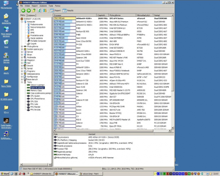Open the Plik menu
Image resolution: width=220 pixels, height=176 pixels.
[21, 6]
